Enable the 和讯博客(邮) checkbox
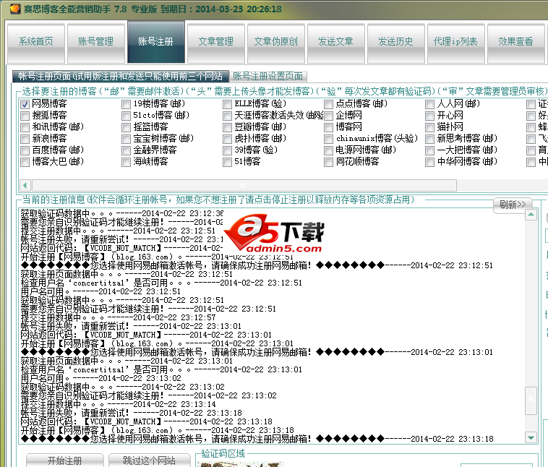Image resolution: width=548 pixels, height=467 pixels. tap(25, 127)
